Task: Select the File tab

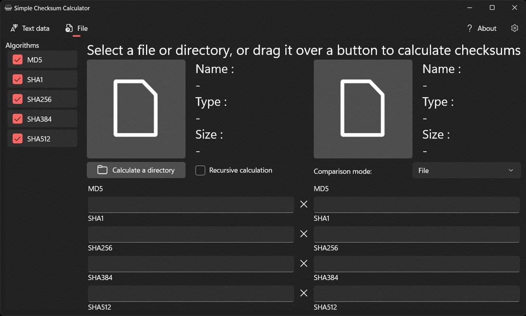Action: pos(77,28)
